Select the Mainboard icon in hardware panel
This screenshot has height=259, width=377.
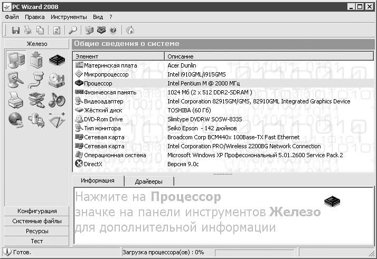pos(36,60)
